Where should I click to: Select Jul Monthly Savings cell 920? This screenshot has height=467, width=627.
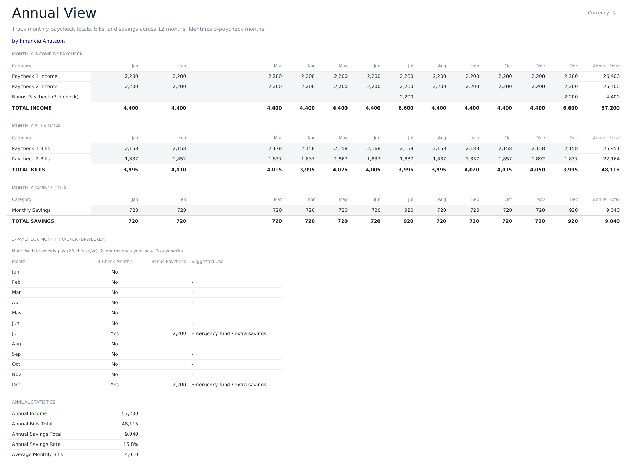pyautogui.click(x=409, y=210)
